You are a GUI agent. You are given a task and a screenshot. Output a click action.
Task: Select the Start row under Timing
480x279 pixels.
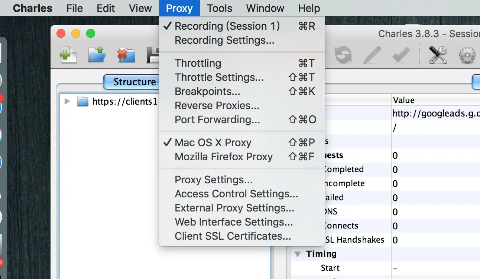tap(385, 268)
